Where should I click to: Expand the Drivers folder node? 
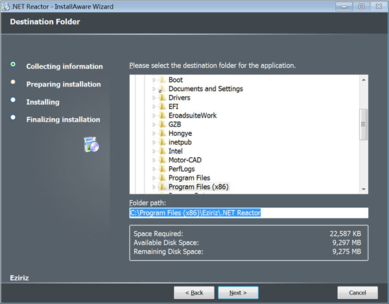[x=154, y=98]
